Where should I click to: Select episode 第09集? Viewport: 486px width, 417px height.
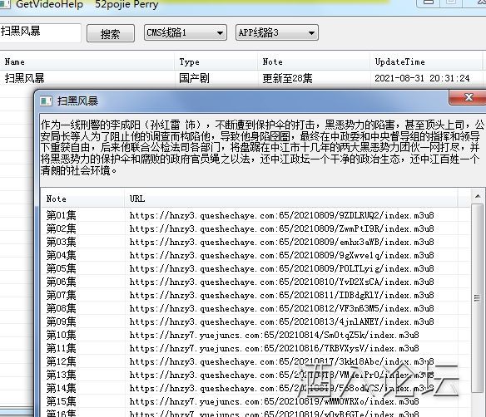[62, 321]
